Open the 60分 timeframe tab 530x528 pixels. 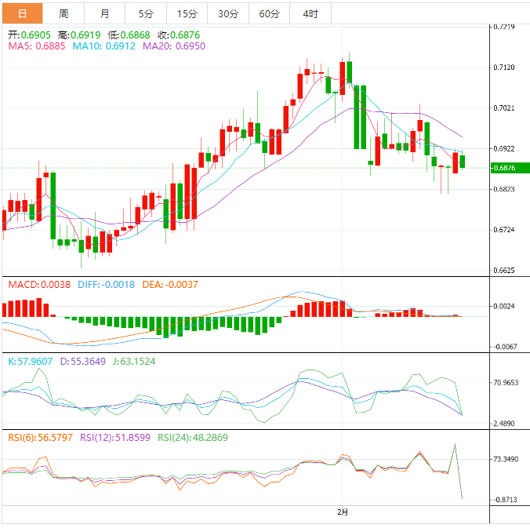click(270, 13)
